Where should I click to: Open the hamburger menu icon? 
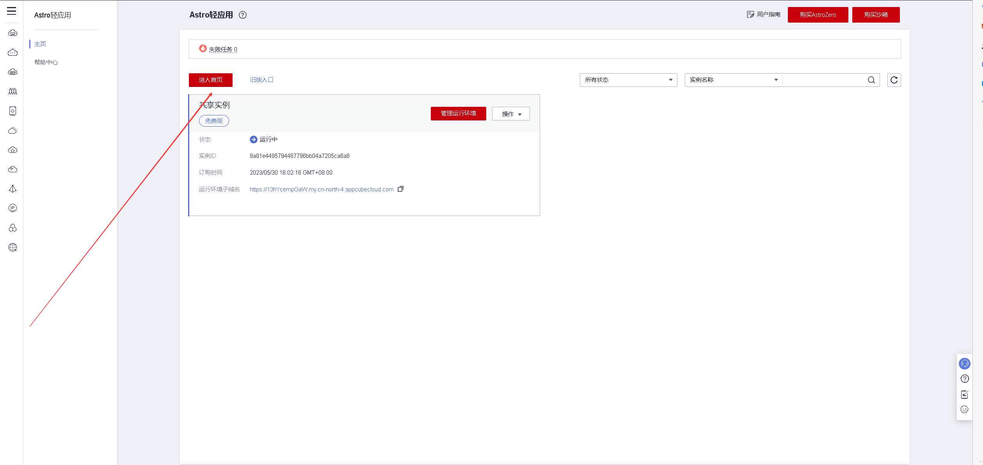12,11
